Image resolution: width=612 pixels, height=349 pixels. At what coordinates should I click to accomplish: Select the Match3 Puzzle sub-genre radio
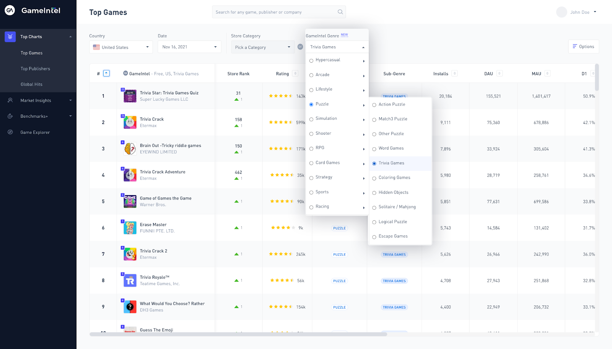point(374,119)
